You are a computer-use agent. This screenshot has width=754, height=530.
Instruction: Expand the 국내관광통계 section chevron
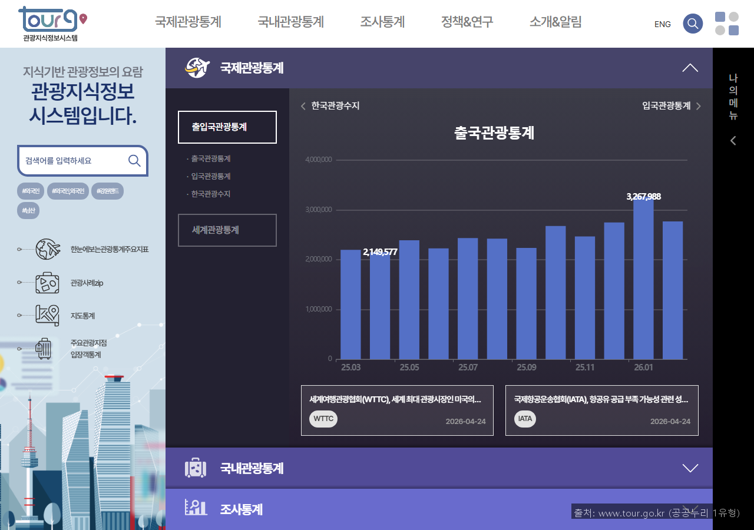pyautogui.click(x=690, y=468)
